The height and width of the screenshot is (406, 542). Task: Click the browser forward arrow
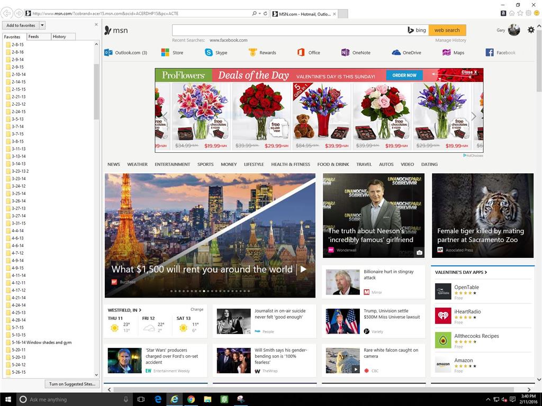(x=19, y=13)
